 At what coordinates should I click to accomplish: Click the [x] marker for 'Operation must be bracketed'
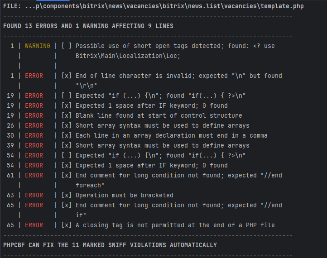click(x=67, y=195)
